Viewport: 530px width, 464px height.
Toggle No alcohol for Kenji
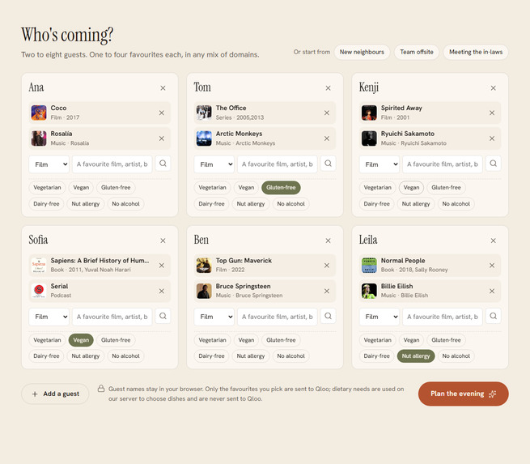tap(456, 203)
